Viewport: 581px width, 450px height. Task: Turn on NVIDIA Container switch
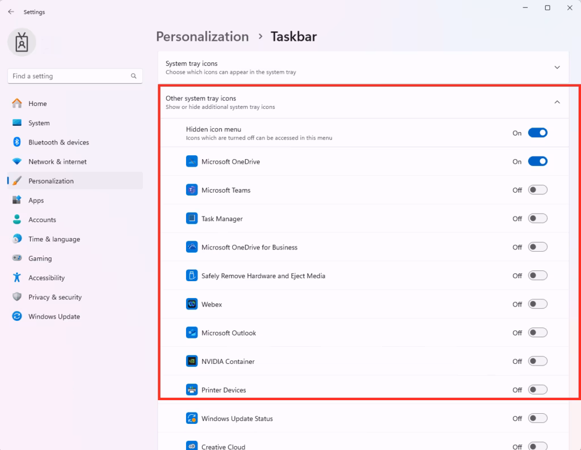pyautogui.click(x=538, y=361)
